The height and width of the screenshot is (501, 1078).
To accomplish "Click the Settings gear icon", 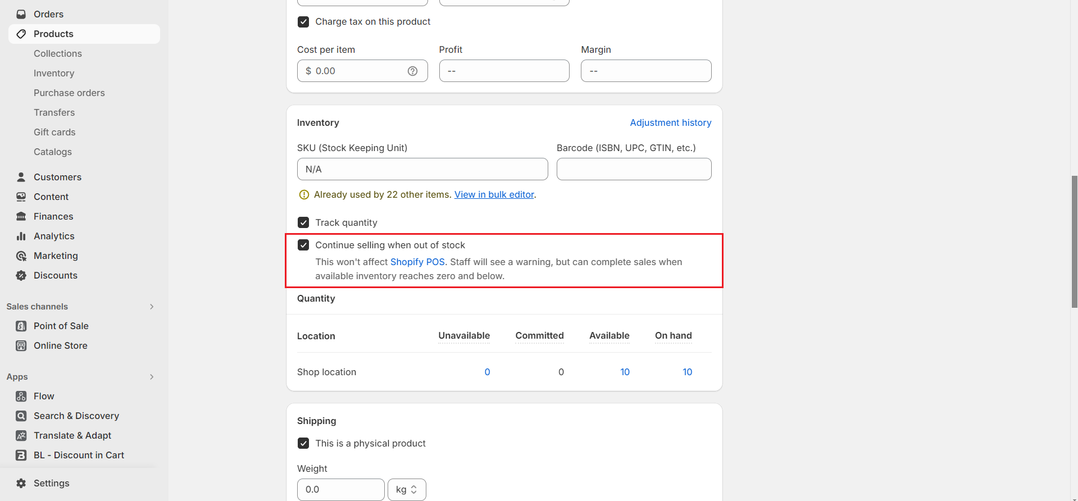I will tap(21, 484).
